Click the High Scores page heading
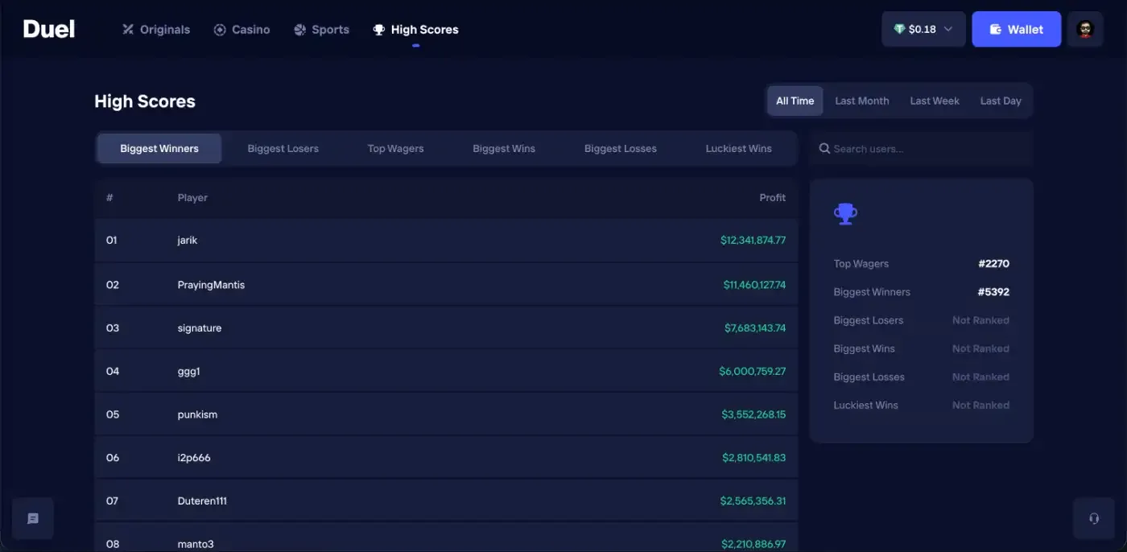The width and height of the screenshot is (1127, 552). point(145,101)
